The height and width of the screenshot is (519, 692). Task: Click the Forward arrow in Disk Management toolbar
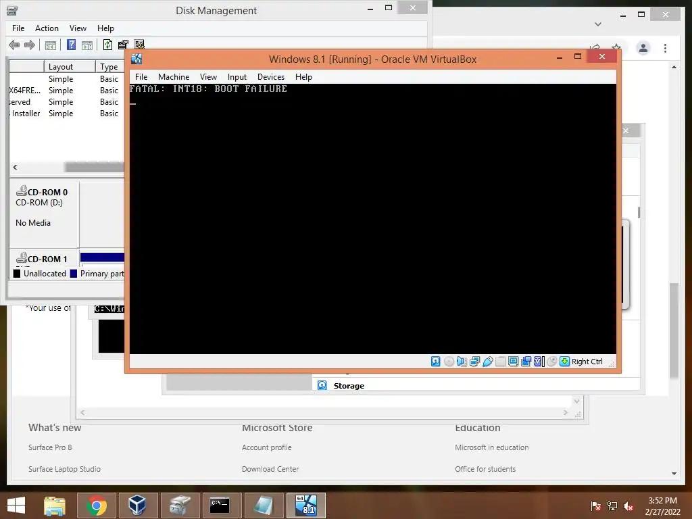[30, 45]
